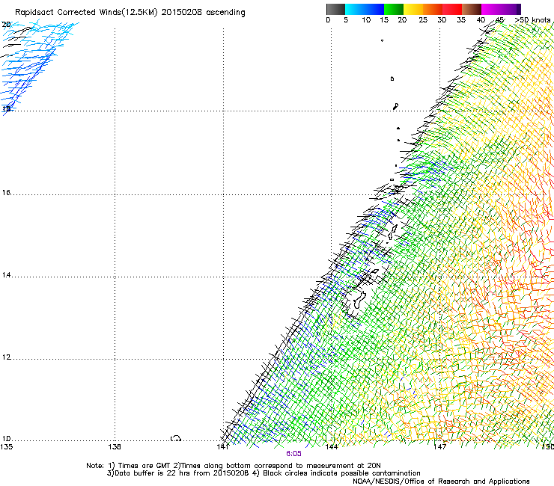Image resolution: width=554 pixels, height=486 pixels.
Task: Click the small island outline on 10N line
Action: [176, 438]
